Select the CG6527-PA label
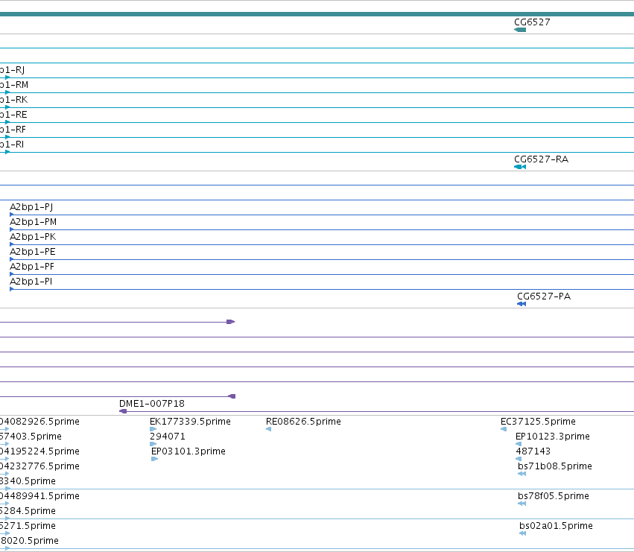 (x=544, y=296)
